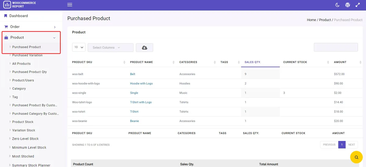Open All Products report

tap(21, 64)
